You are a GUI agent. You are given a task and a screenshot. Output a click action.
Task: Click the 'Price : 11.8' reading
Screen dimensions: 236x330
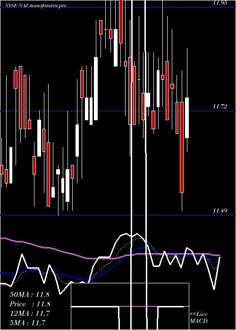(29, 304)
